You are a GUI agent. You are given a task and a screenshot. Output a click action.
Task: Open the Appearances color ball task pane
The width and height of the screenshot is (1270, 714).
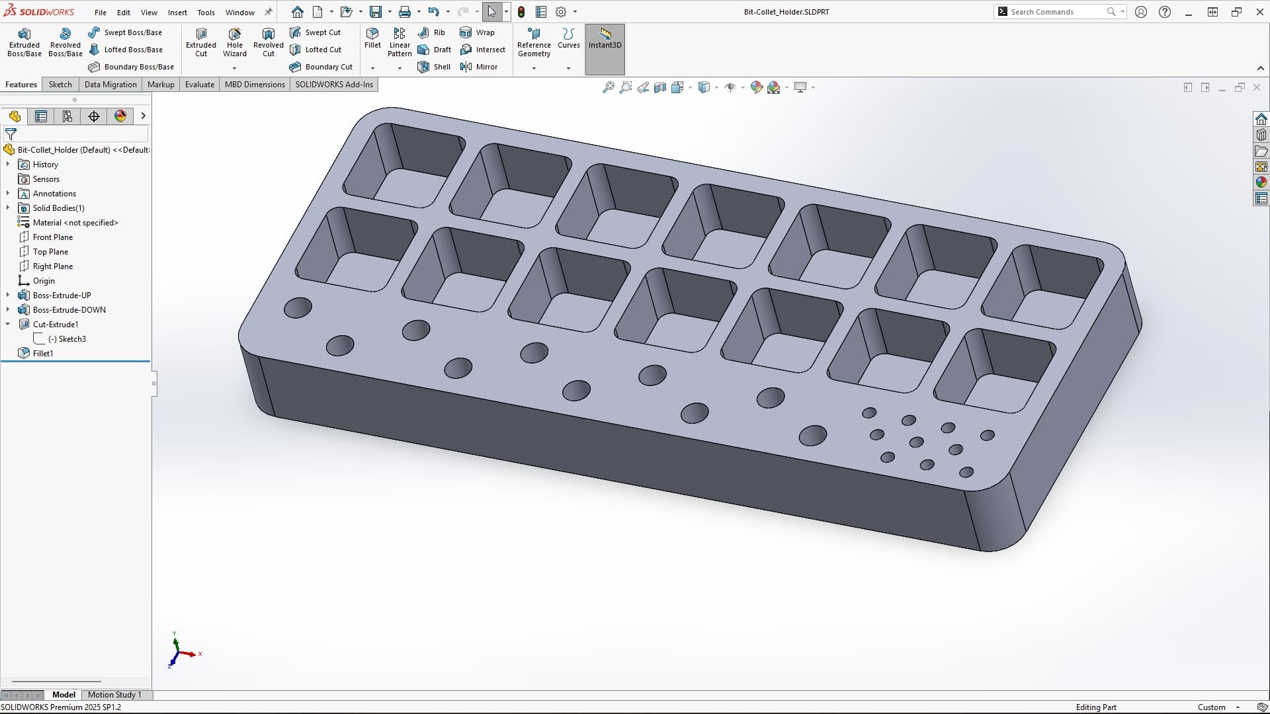pyautogui.click(x=1261, y=182)
